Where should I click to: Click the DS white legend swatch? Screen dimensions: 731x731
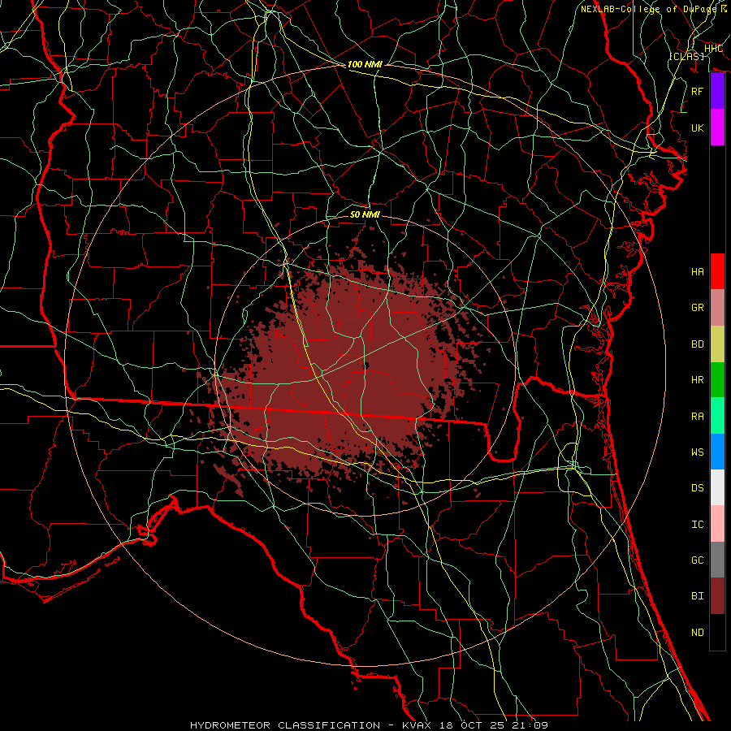click(x=717, y=487)
